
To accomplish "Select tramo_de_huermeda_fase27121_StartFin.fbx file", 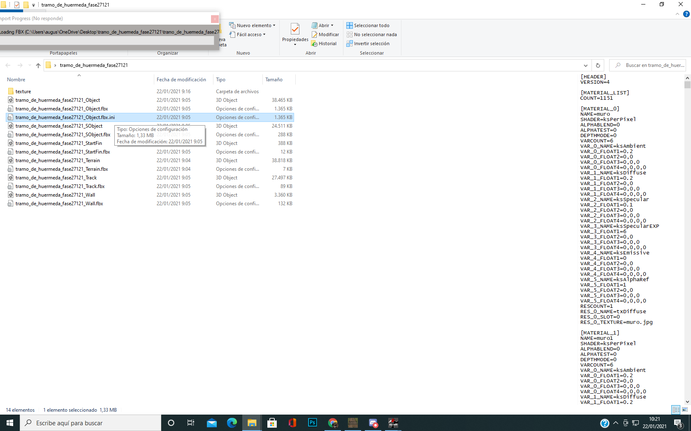I will point(150,152).
